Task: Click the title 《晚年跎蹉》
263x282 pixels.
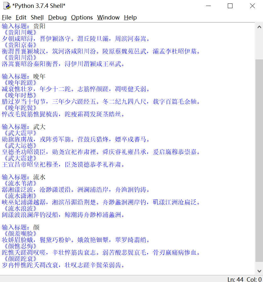Action: click(x=20, y=83)
